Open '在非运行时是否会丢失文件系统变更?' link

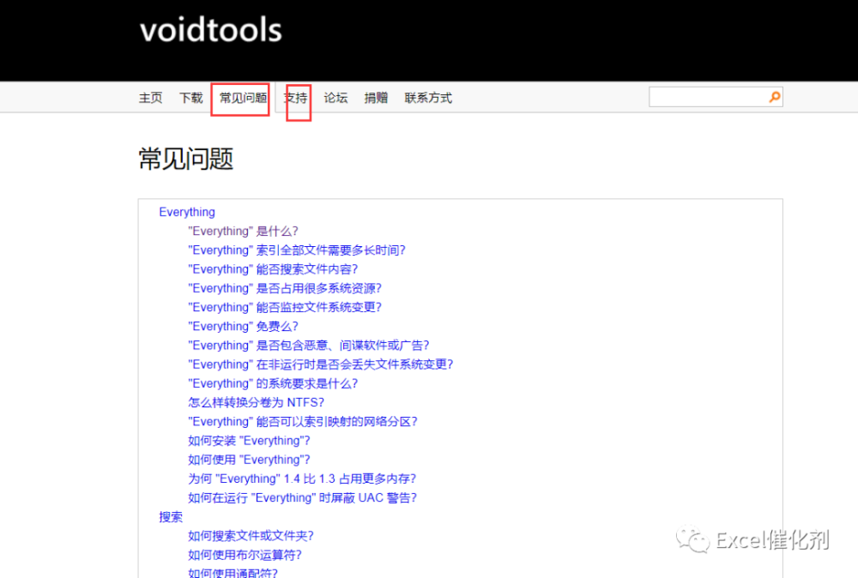click(x=321, y=364)
